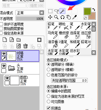Adjust the 不透明度 opacity slider
101x110 pixels.
pos(30,19)
